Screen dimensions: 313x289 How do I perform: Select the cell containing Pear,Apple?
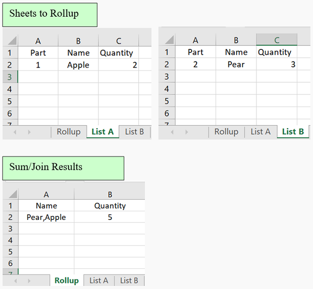[x=46, y=217]
